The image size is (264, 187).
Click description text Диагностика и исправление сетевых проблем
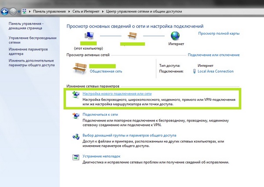tap(156, 162)
